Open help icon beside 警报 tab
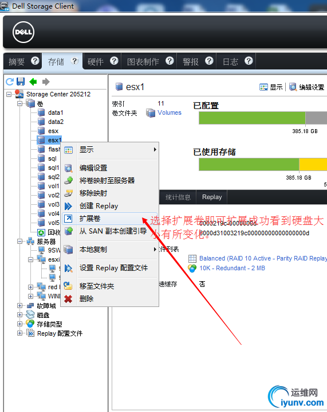The width and height of the screenshot is (327, 412). click(x=209, y=61)
